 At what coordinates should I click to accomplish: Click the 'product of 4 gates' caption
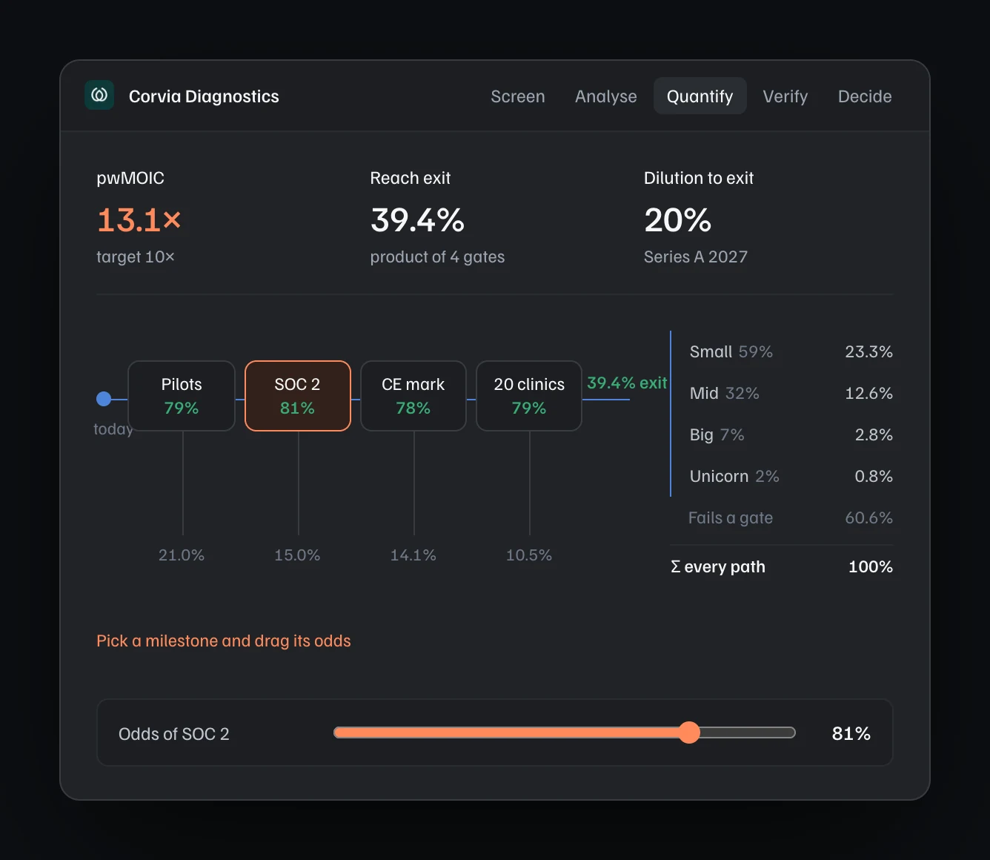437,257
